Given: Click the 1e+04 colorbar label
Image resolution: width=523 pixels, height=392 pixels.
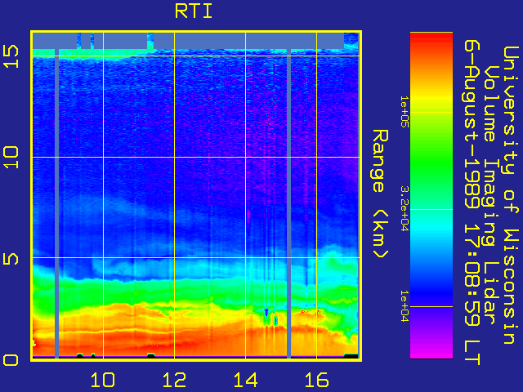Looking at the screenshot, I should 405,305.
